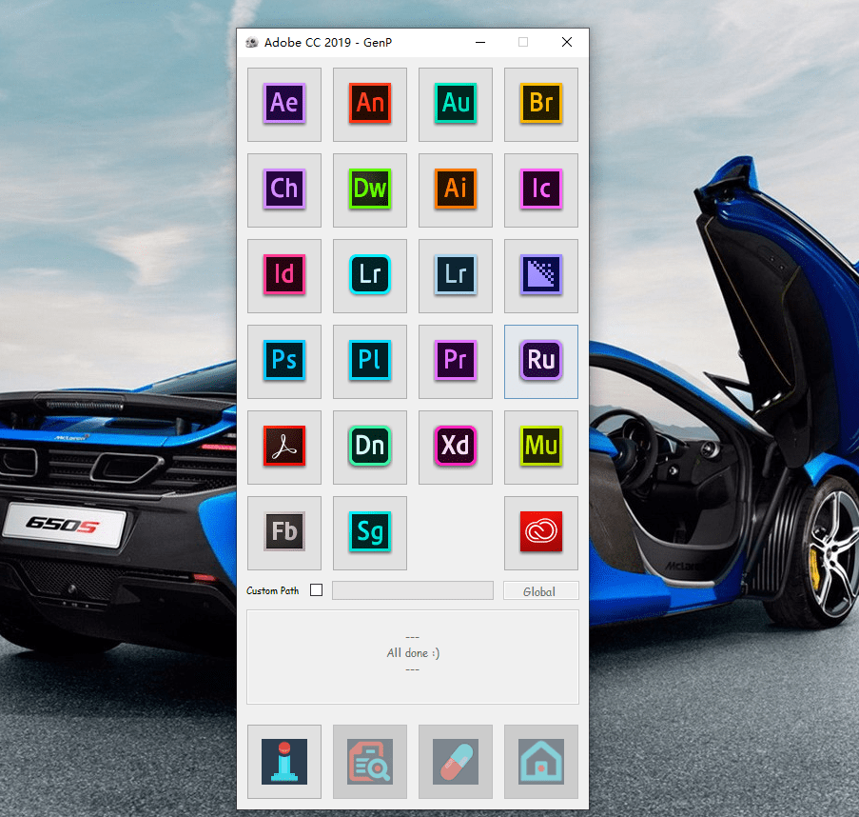This screenshot has height=817, width=859.
Task: Pick the Dreamweaver (Dw) icon
Action: pyautogui.click(x=370, y=189)
